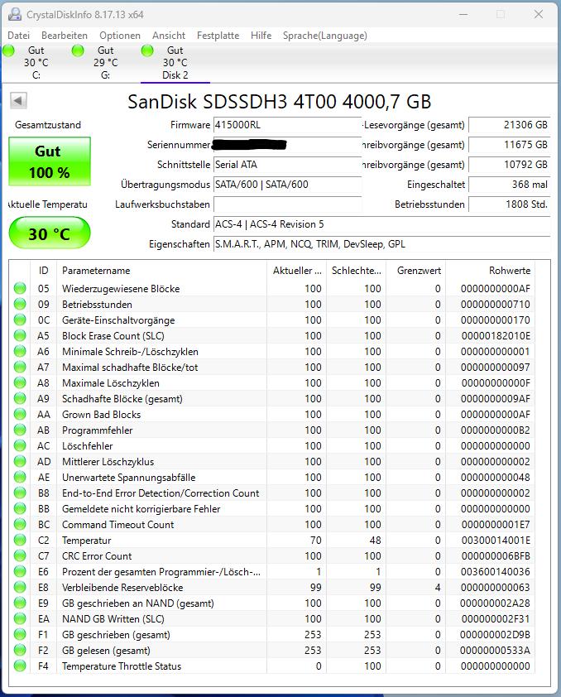
Task: Click the green status circle for Disk 2
Action: click(x=147, y=50)
